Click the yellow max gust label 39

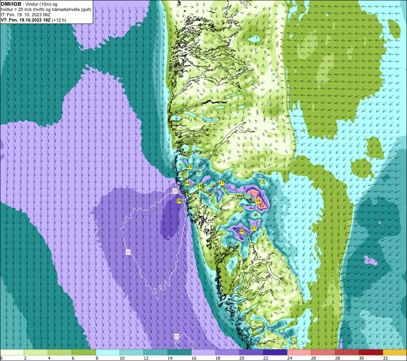pos(258,201)
